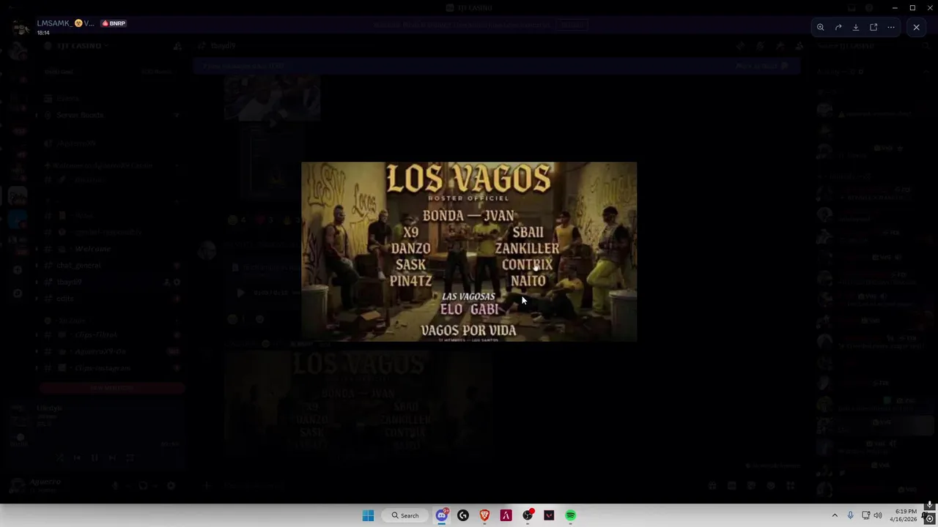Screen dimensions: 938x527
Task: Click the Los Vagos roster image
Action: [469, 252]
